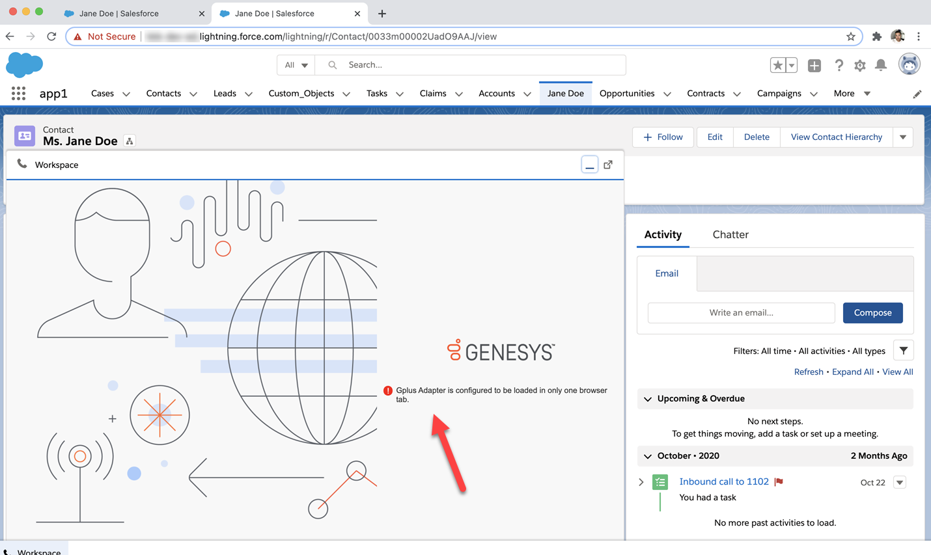Screen dimensions: 931x555
Task: Minimize the Workspace softphone panel
Action: 589,165
